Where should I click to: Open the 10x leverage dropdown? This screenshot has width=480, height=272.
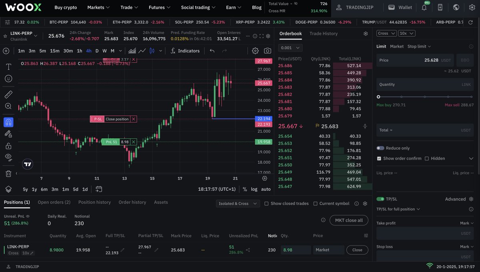pyautogui.click(x=406, y=34)
